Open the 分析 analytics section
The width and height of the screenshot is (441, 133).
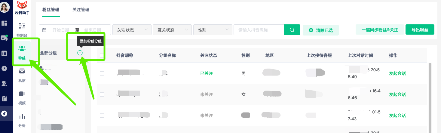click(22, 120)
